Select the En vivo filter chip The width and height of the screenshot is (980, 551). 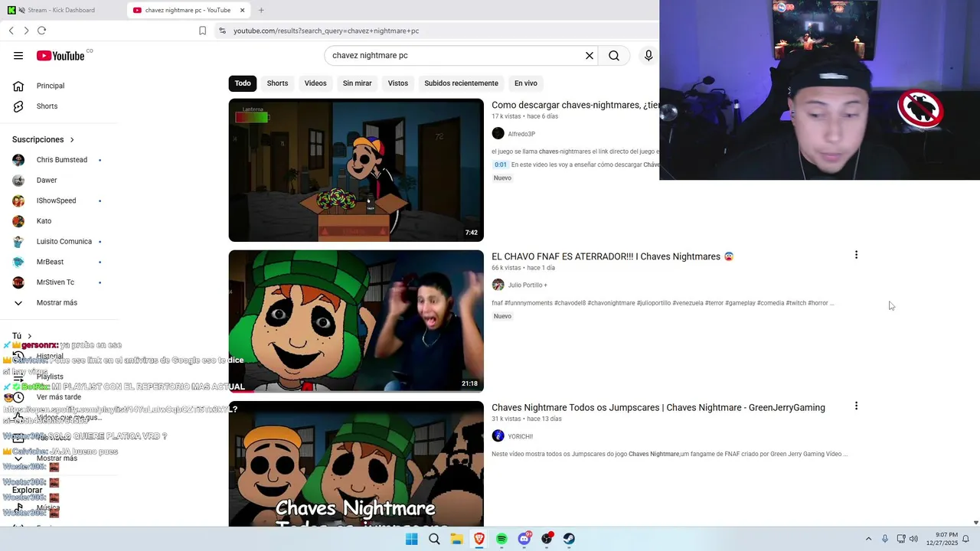526,83
